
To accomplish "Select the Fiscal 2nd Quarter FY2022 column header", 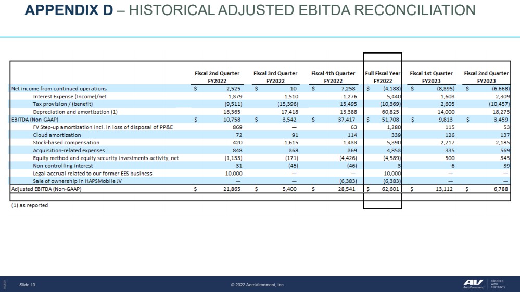I will (x=217, y=77).
